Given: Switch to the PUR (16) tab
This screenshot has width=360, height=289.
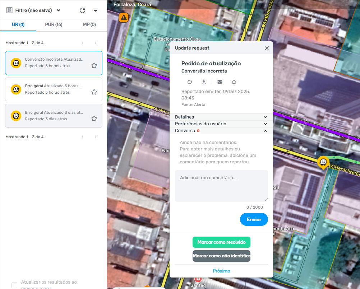Looking at the screenshot, I should (54, 25).
